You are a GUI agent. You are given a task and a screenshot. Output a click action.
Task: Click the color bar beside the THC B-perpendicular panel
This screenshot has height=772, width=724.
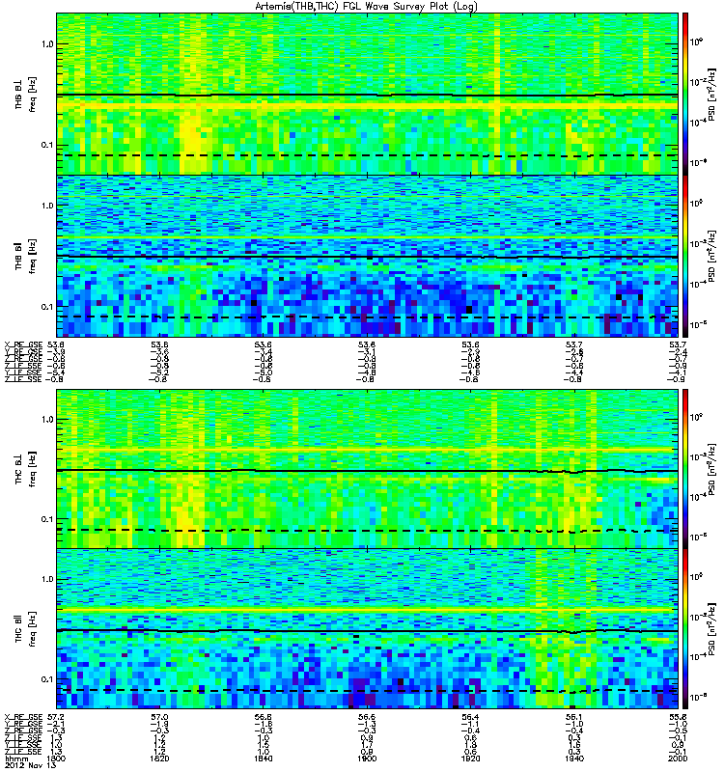[x=685, y=469]
